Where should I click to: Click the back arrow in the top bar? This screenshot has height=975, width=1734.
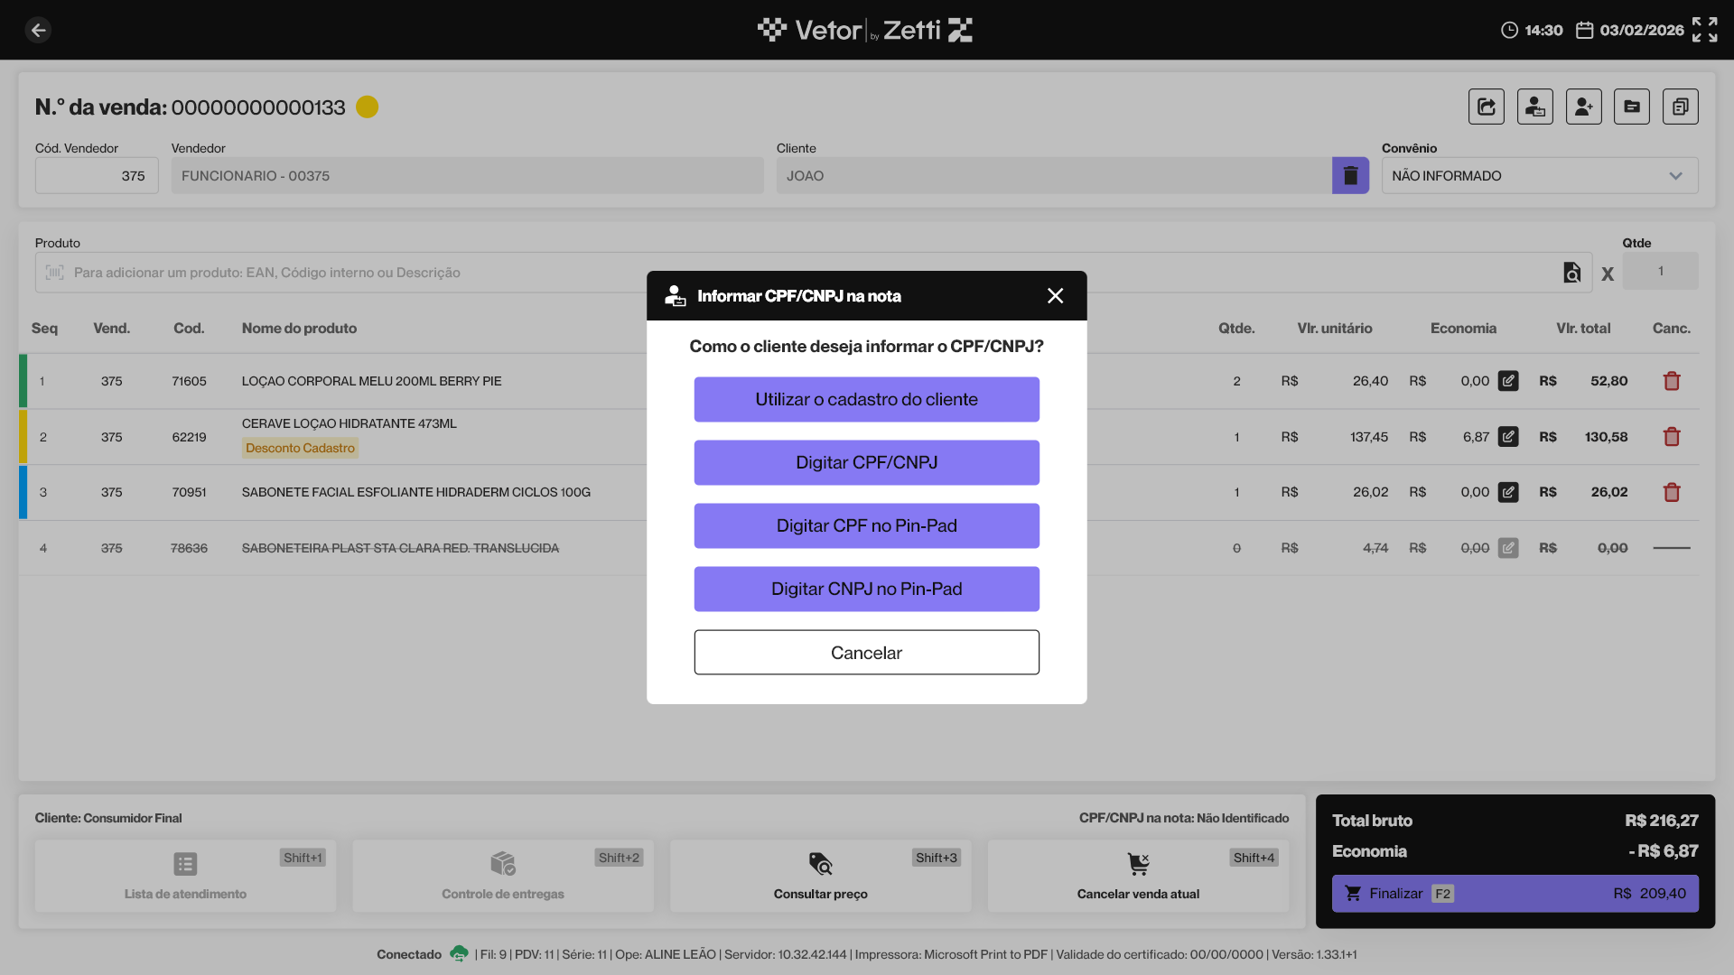pos(38,30)
